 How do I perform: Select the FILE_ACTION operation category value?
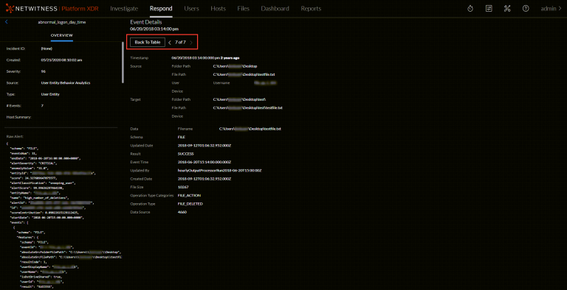[189, 196]
